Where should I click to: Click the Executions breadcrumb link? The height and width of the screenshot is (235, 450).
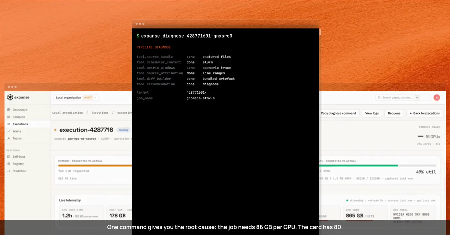coord(100,113)
